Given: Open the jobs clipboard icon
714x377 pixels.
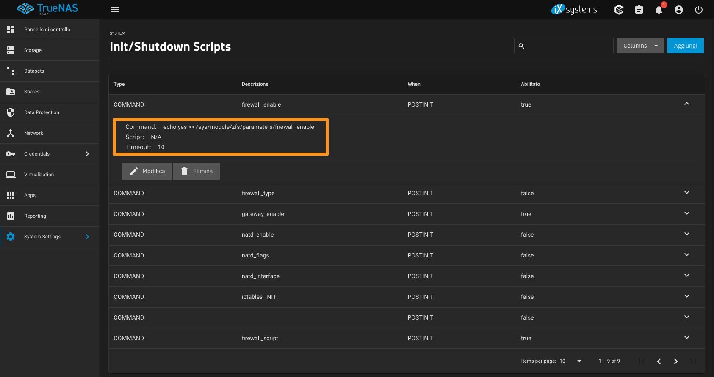Looking at the screenshot, I should pos(639,10).
